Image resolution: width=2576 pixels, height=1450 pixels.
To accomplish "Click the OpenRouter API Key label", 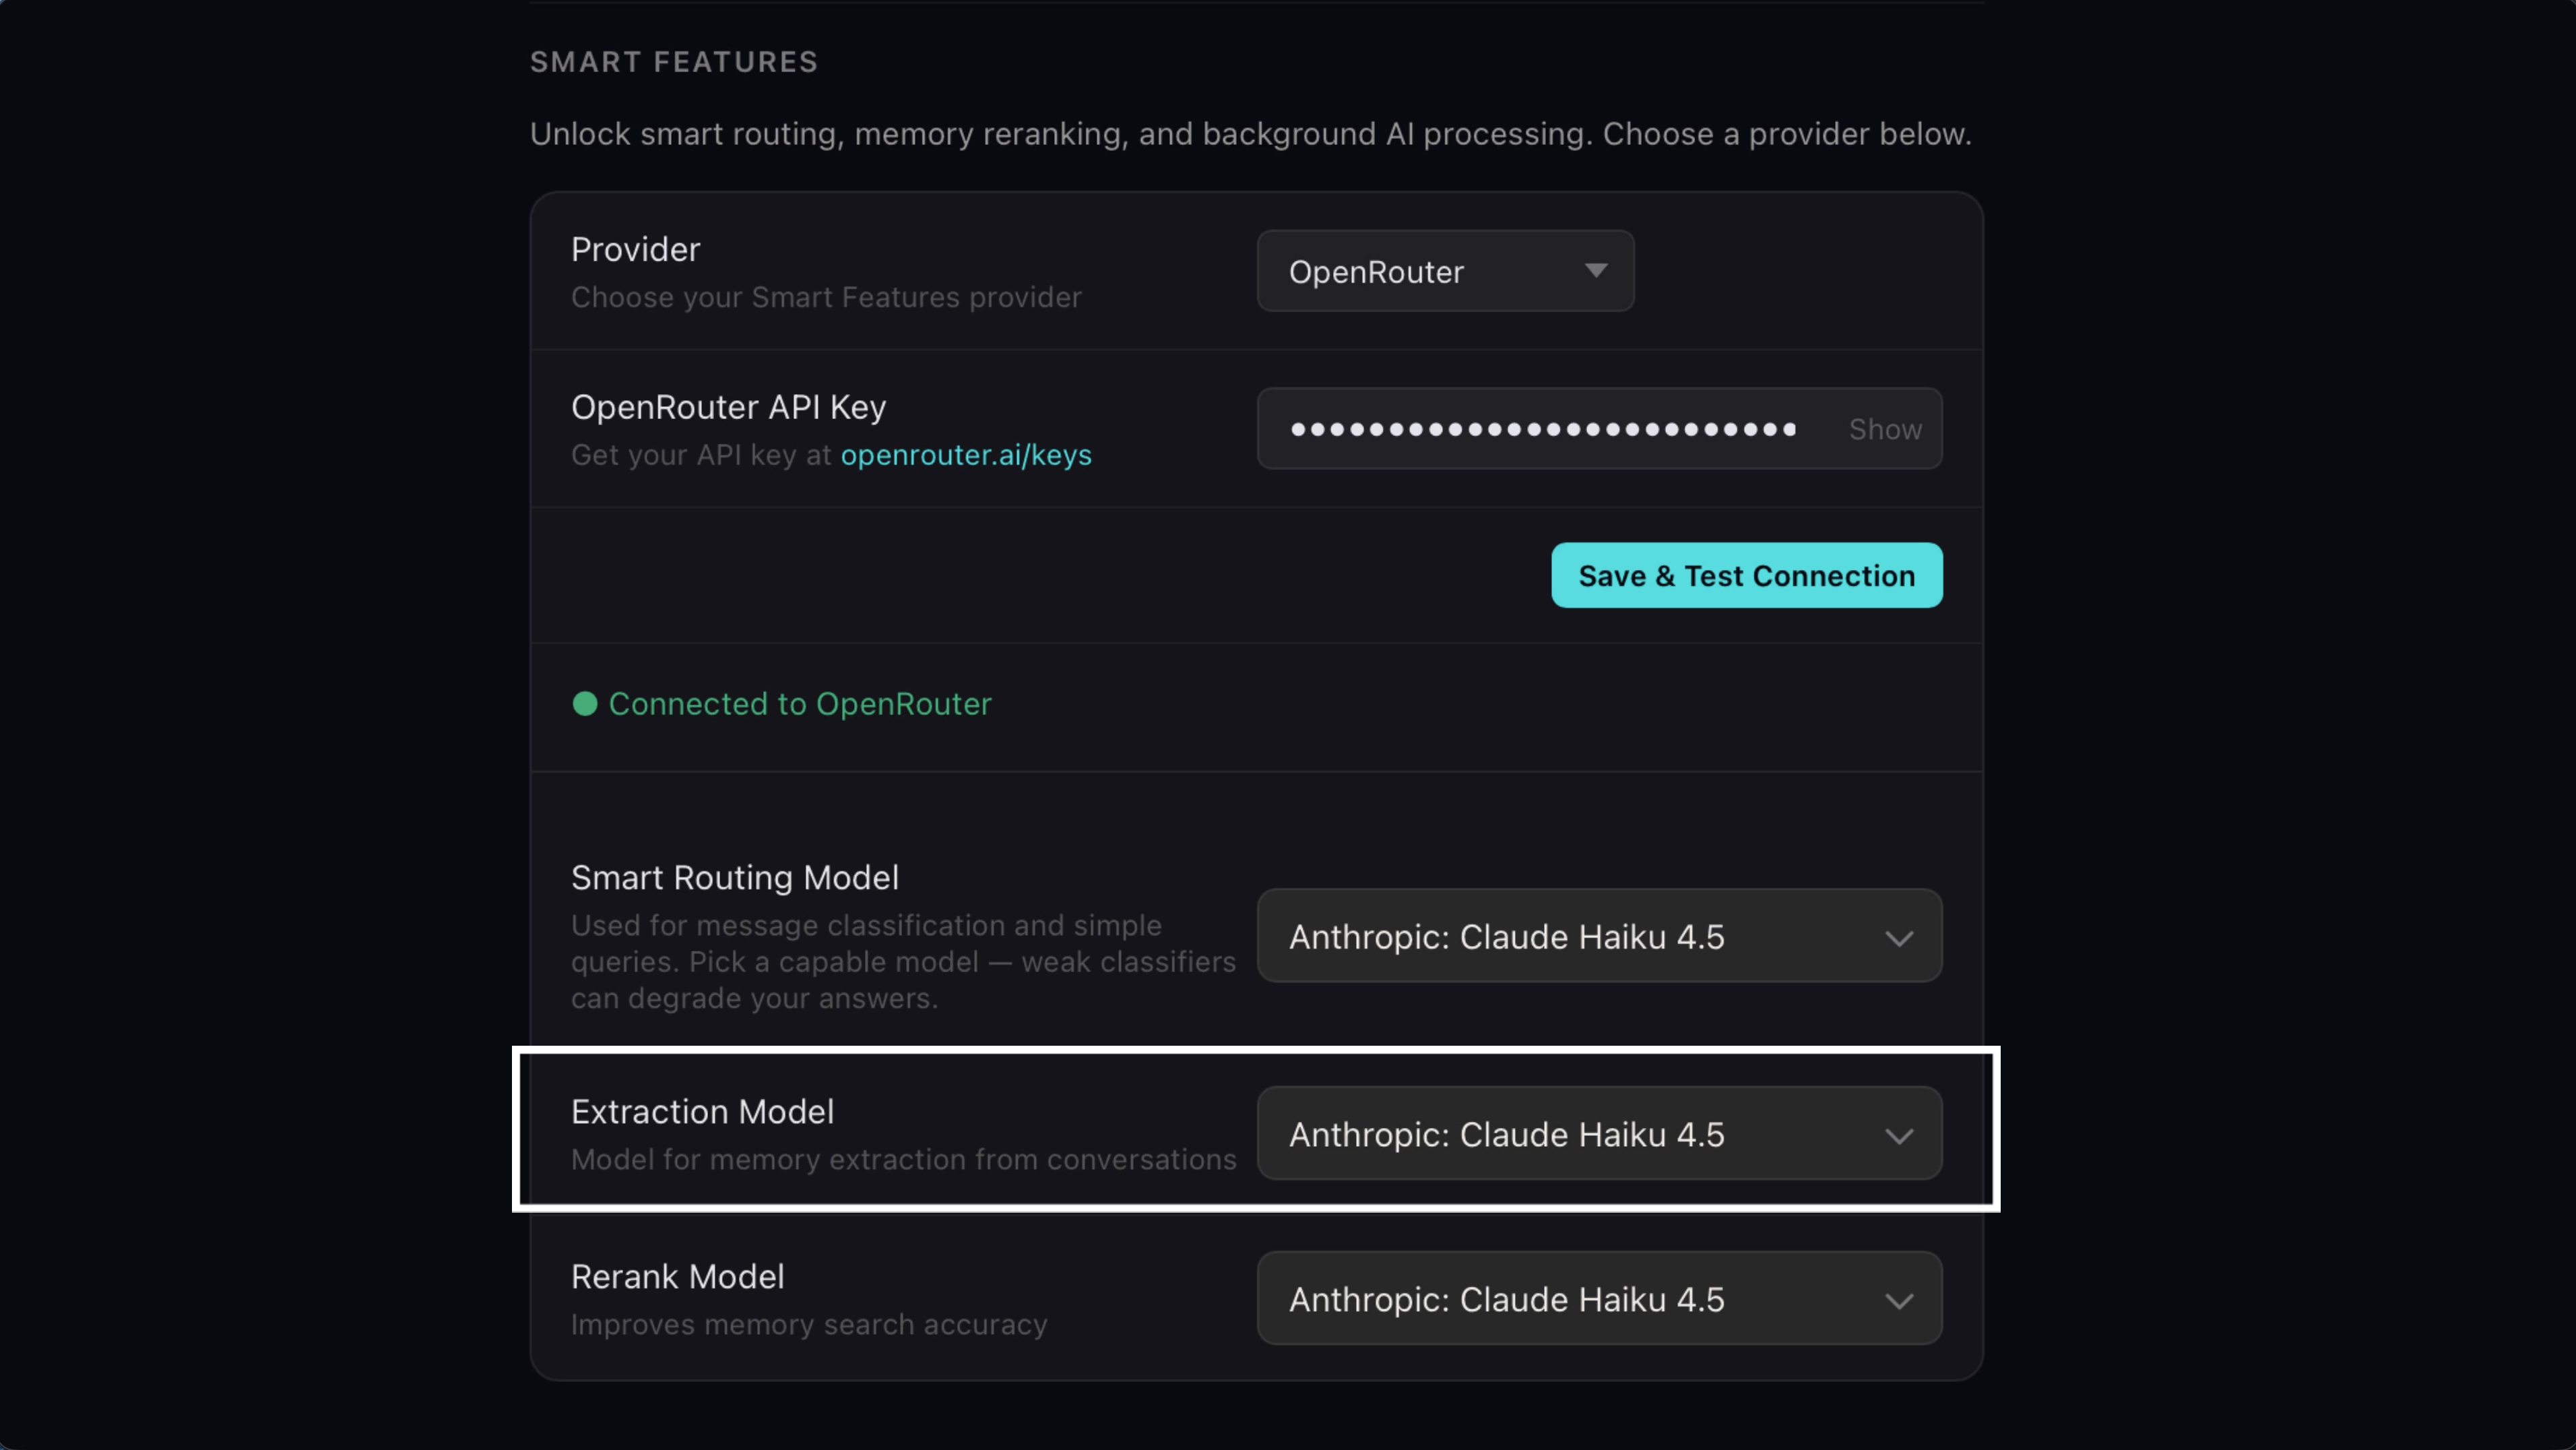I will (x=728, y=407).
